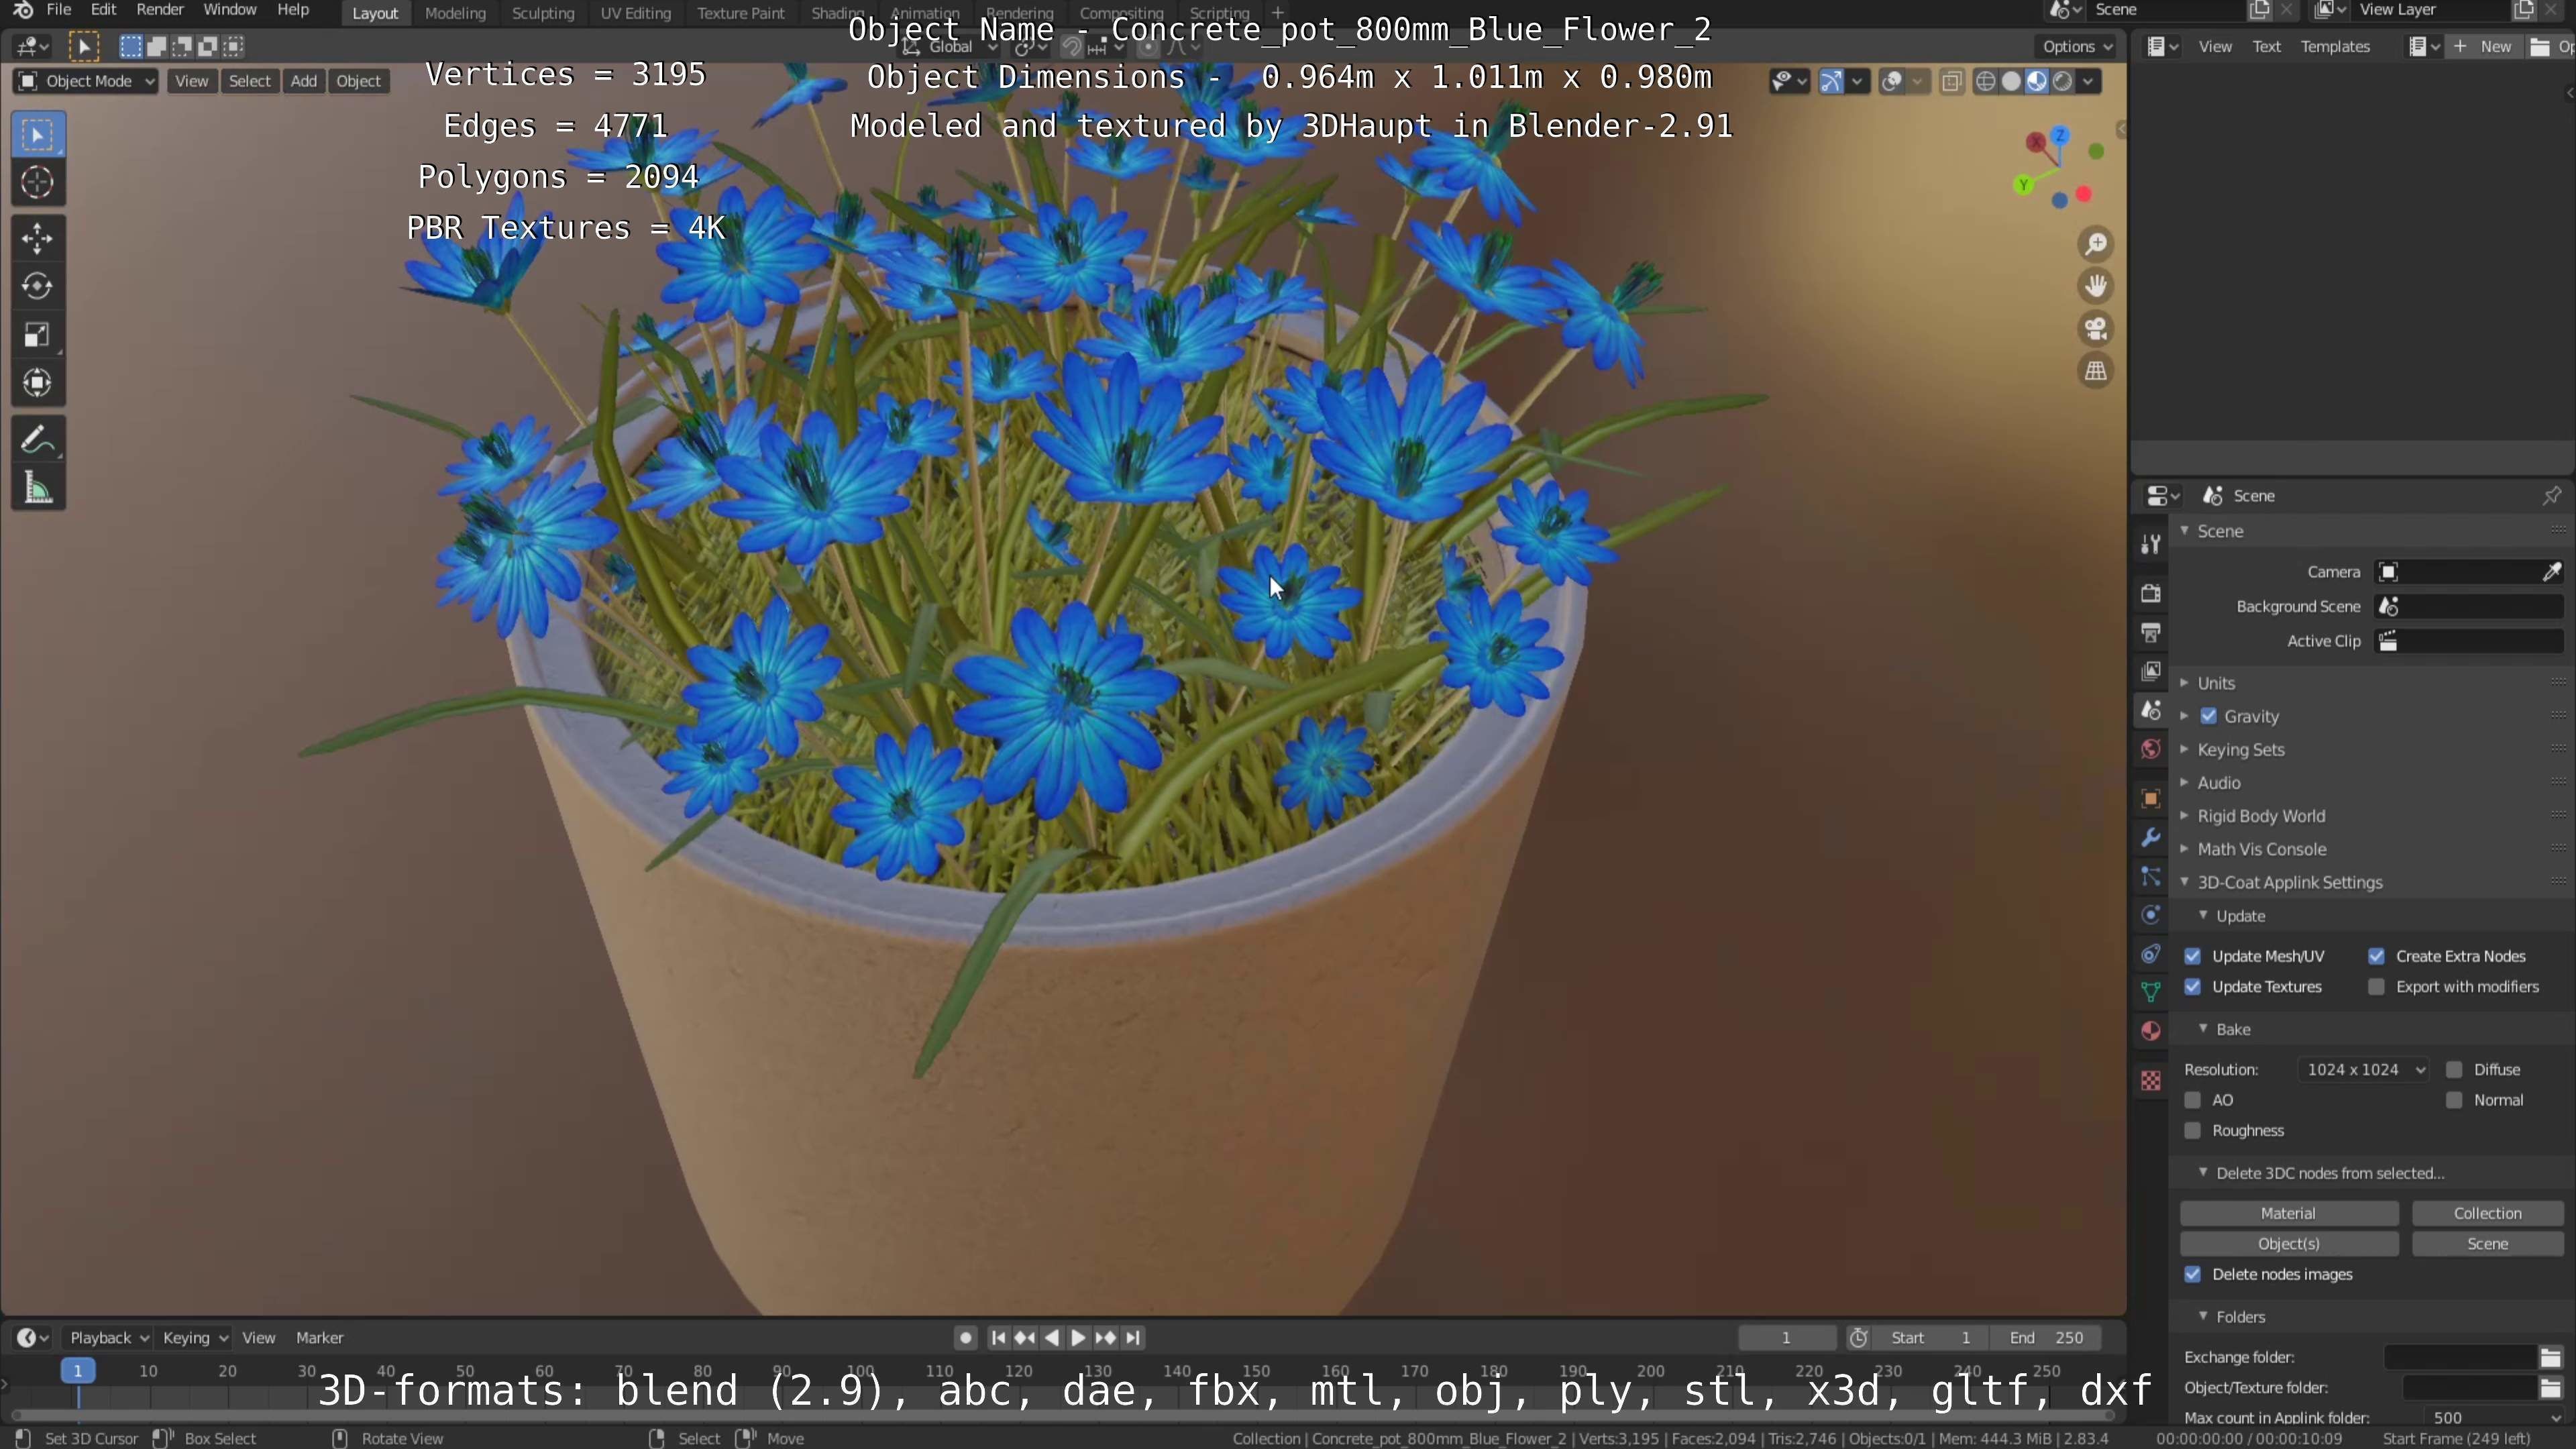Viewport: 2576px width, 1449px height.
Task: Select the Measure tool
Action: 38,488
